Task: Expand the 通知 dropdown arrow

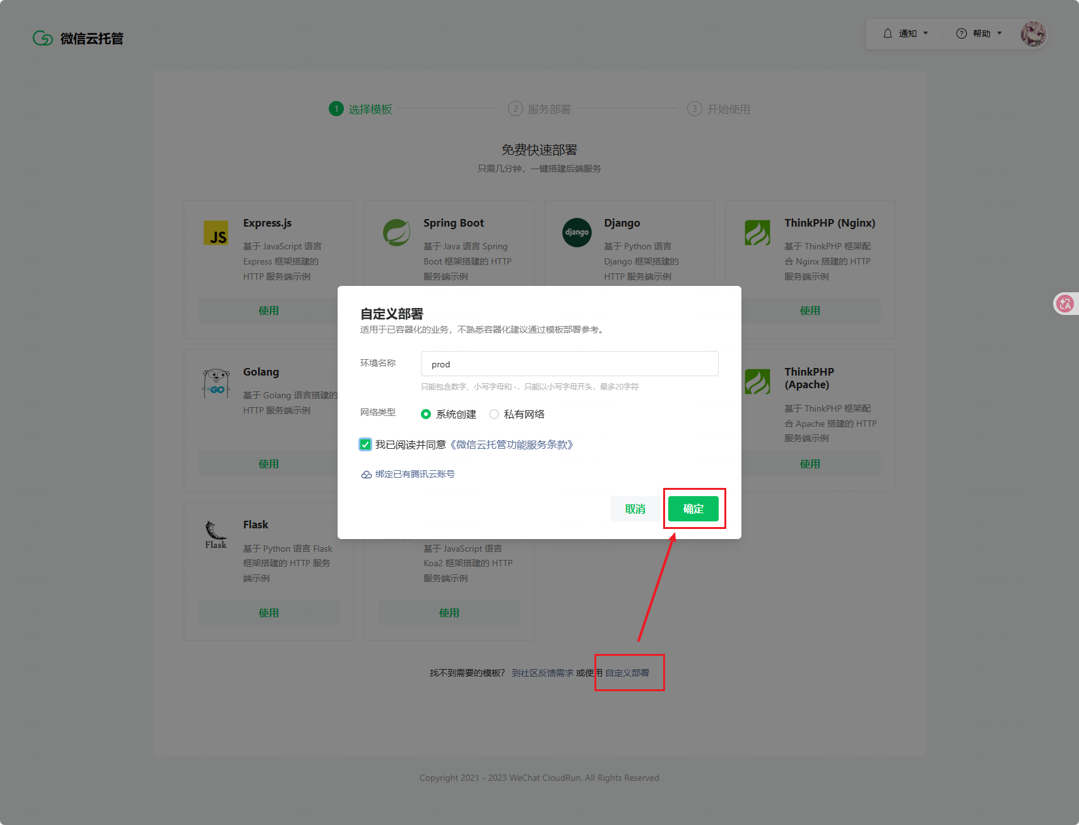Action: pyautogui.click(x=926, y=33)
